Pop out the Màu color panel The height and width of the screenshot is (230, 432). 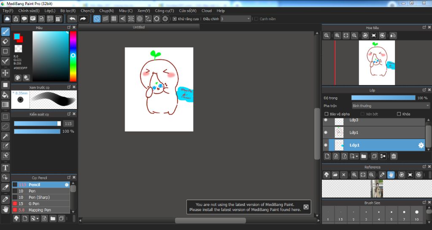(x=69, y=27)
